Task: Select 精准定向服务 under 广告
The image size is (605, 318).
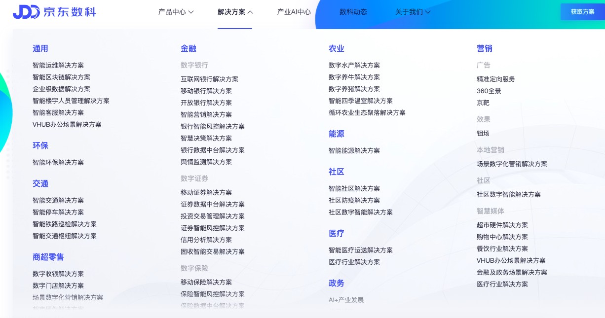Action: 495,79
